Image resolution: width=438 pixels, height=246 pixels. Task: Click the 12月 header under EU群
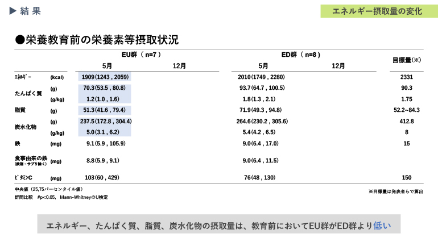[x=179, y=66]
